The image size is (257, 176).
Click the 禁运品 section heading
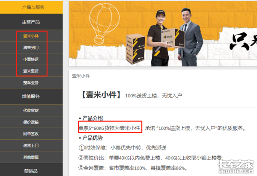(x=31, y=170)
